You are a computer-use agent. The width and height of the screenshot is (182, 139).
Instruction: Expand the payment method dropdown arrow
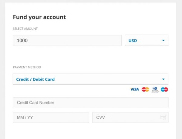[x=163, y=79]
